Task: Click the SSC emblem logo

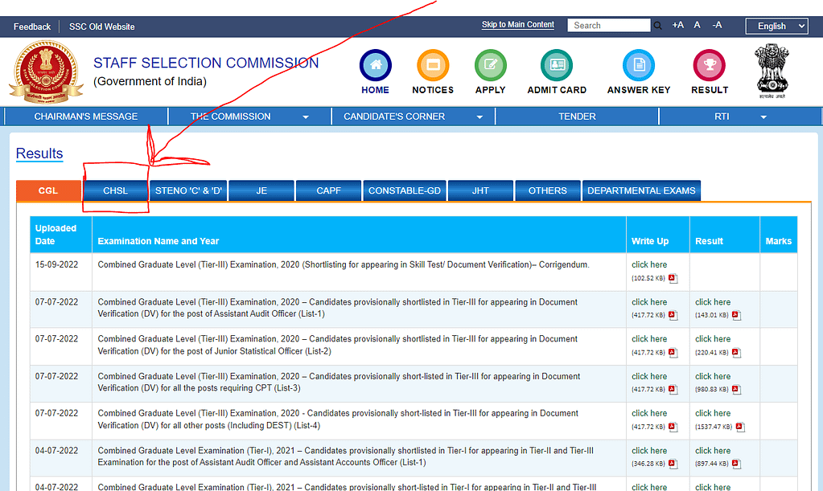Action: [x=46, y=72]
